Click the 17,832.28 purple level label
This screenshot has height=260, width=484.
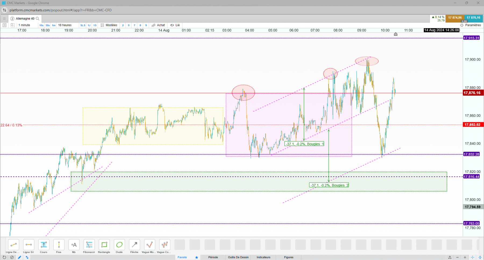click(x=471, y=154)
